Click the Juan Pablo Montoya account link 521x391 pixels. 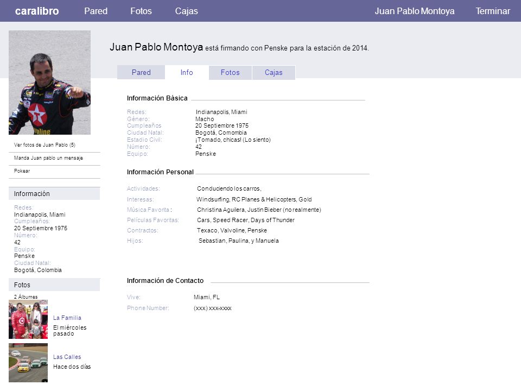(x=414, y=11)
